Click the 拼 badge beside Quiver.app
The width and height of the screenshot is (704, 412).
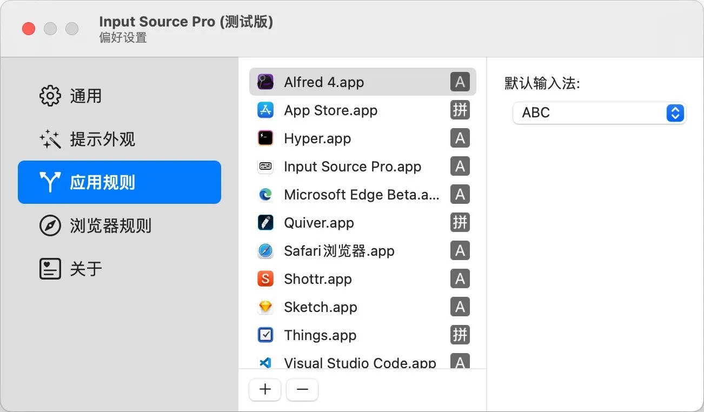pos(460,223)
